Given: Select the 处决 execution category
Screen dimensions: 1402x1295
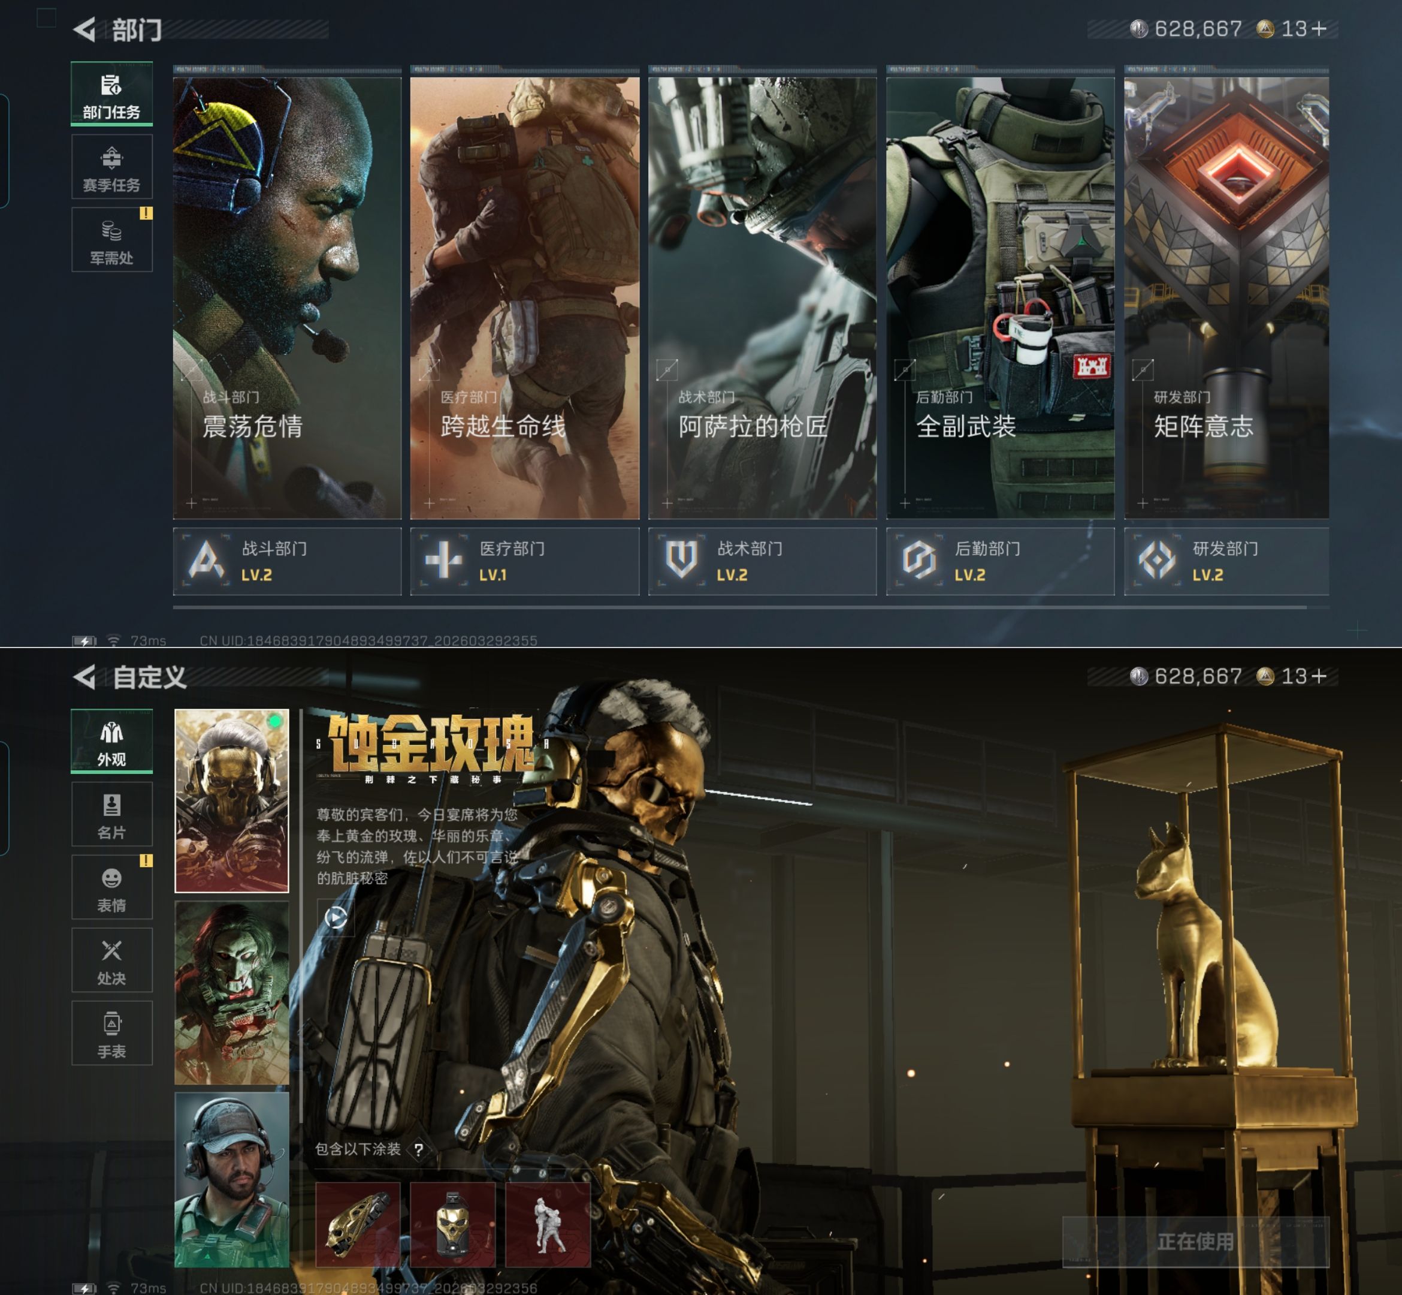Looking at the screenshot, I should [x=111, y=960].
